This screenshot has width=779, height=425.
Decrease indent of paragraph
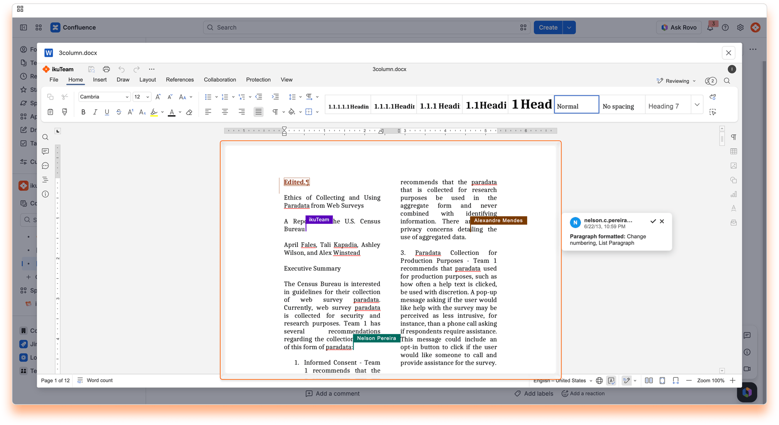pos(259,97)
